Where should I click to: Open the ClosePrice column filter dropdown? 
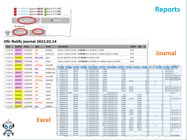(125, 67)
